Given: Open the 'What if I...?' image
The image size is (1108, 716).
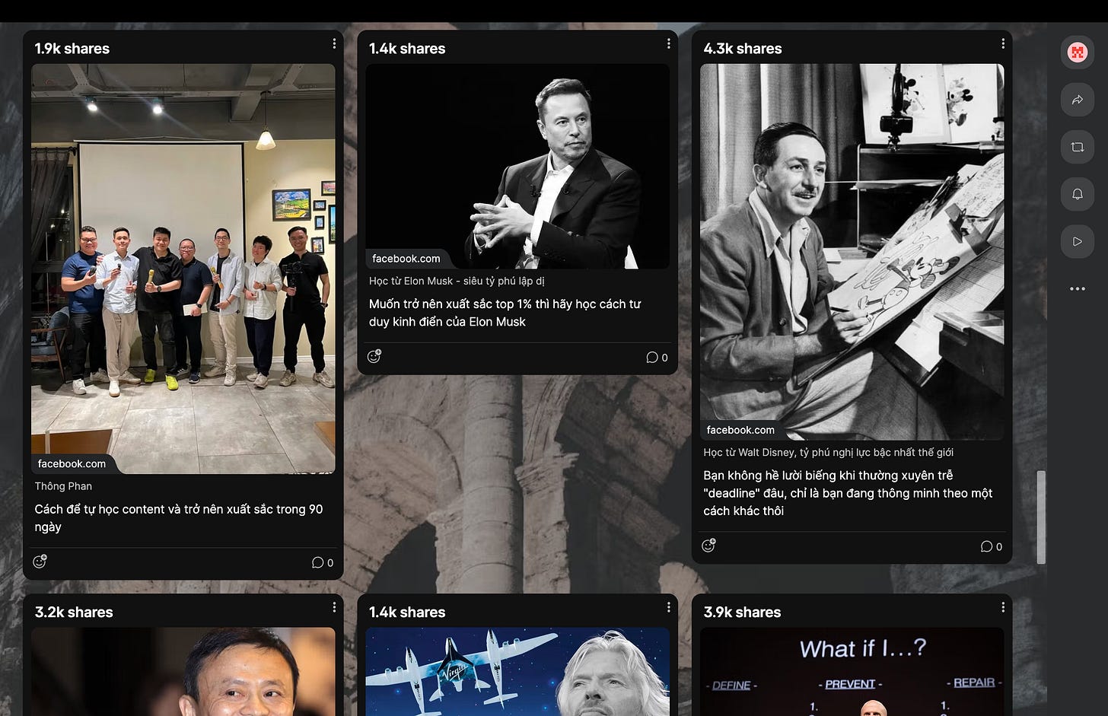Looking at the screenshot, I should point(852,672).
